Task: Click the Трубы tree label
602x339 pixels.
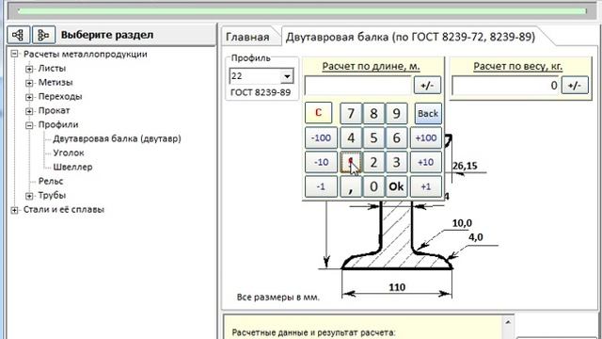Action: pyautogui.click(x=52, y=195)
